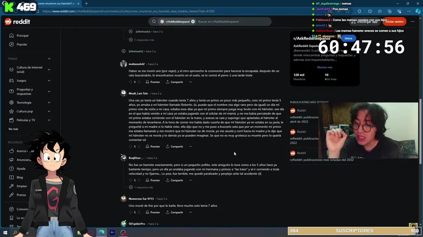Screen dimensions: 423x237
Task: Expand the Juegos topic
Action: pos(49,81)
